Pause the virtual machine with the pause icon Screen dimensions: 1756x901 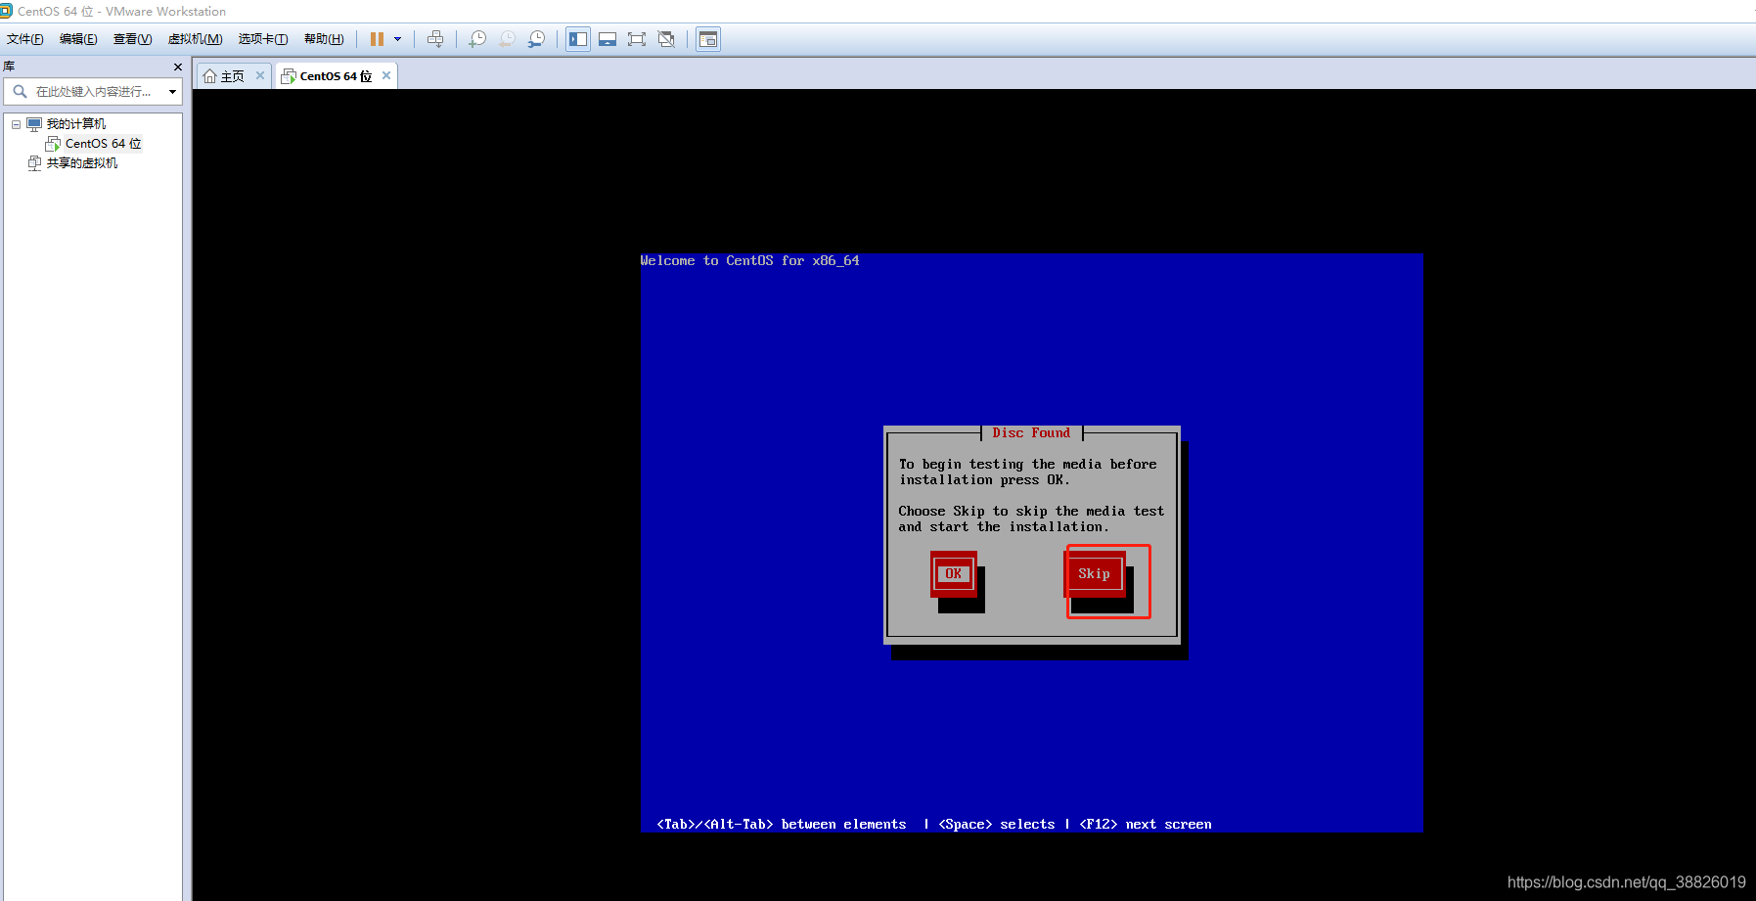tap(377, 39)
